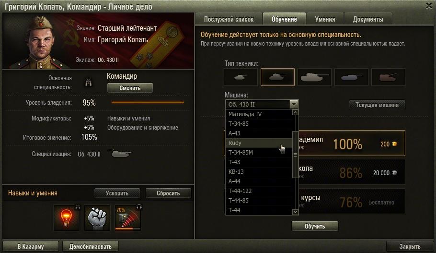This screenshot has height=253, width=436.
Task: Click the dropdown list scrollbar handle
Action: (x=295, y=155)
